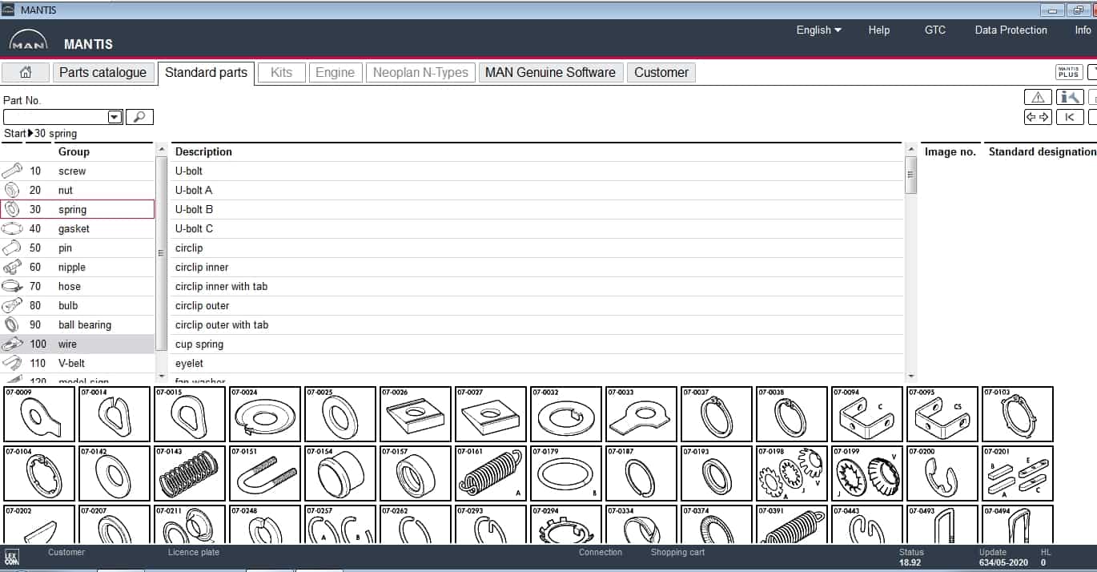Click the jump-to-start arrow icon

1071,116
